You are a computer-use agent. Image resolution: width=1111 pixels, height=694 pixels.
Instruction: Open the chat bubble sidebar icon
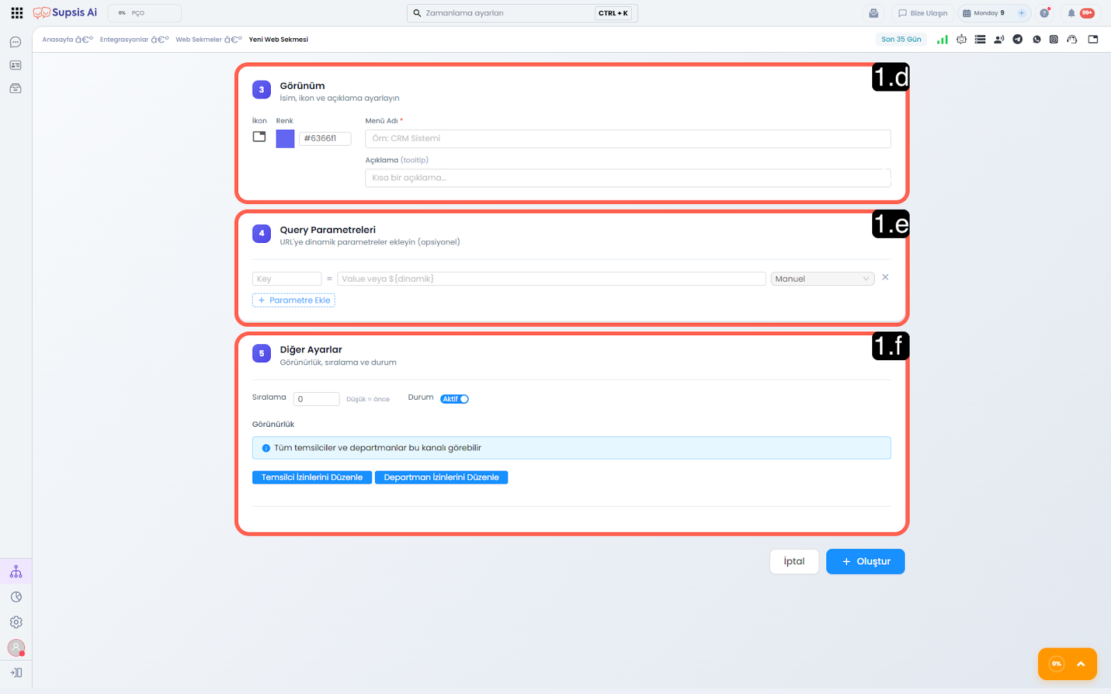[15, 42]
